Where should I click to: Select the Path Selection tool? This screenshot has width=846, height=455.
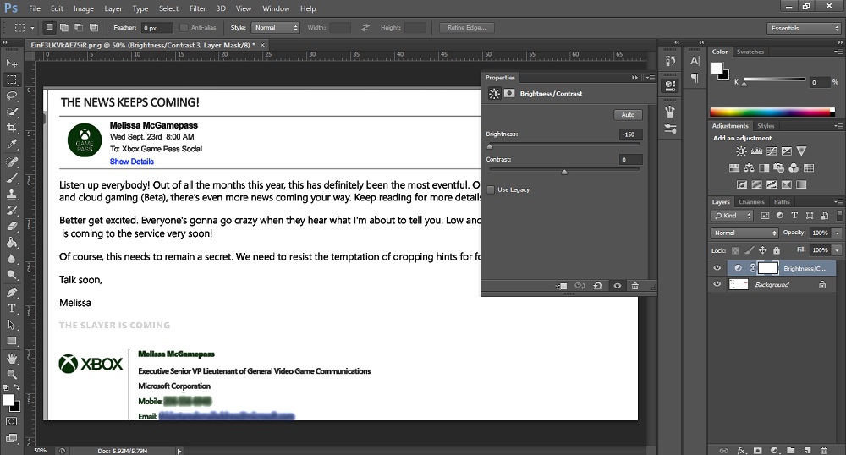[12, 325]
